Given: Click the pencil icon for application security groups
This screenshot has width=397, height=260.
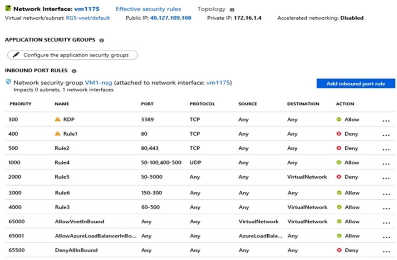Looking at the screenshot, I should [x=16, y=55].
